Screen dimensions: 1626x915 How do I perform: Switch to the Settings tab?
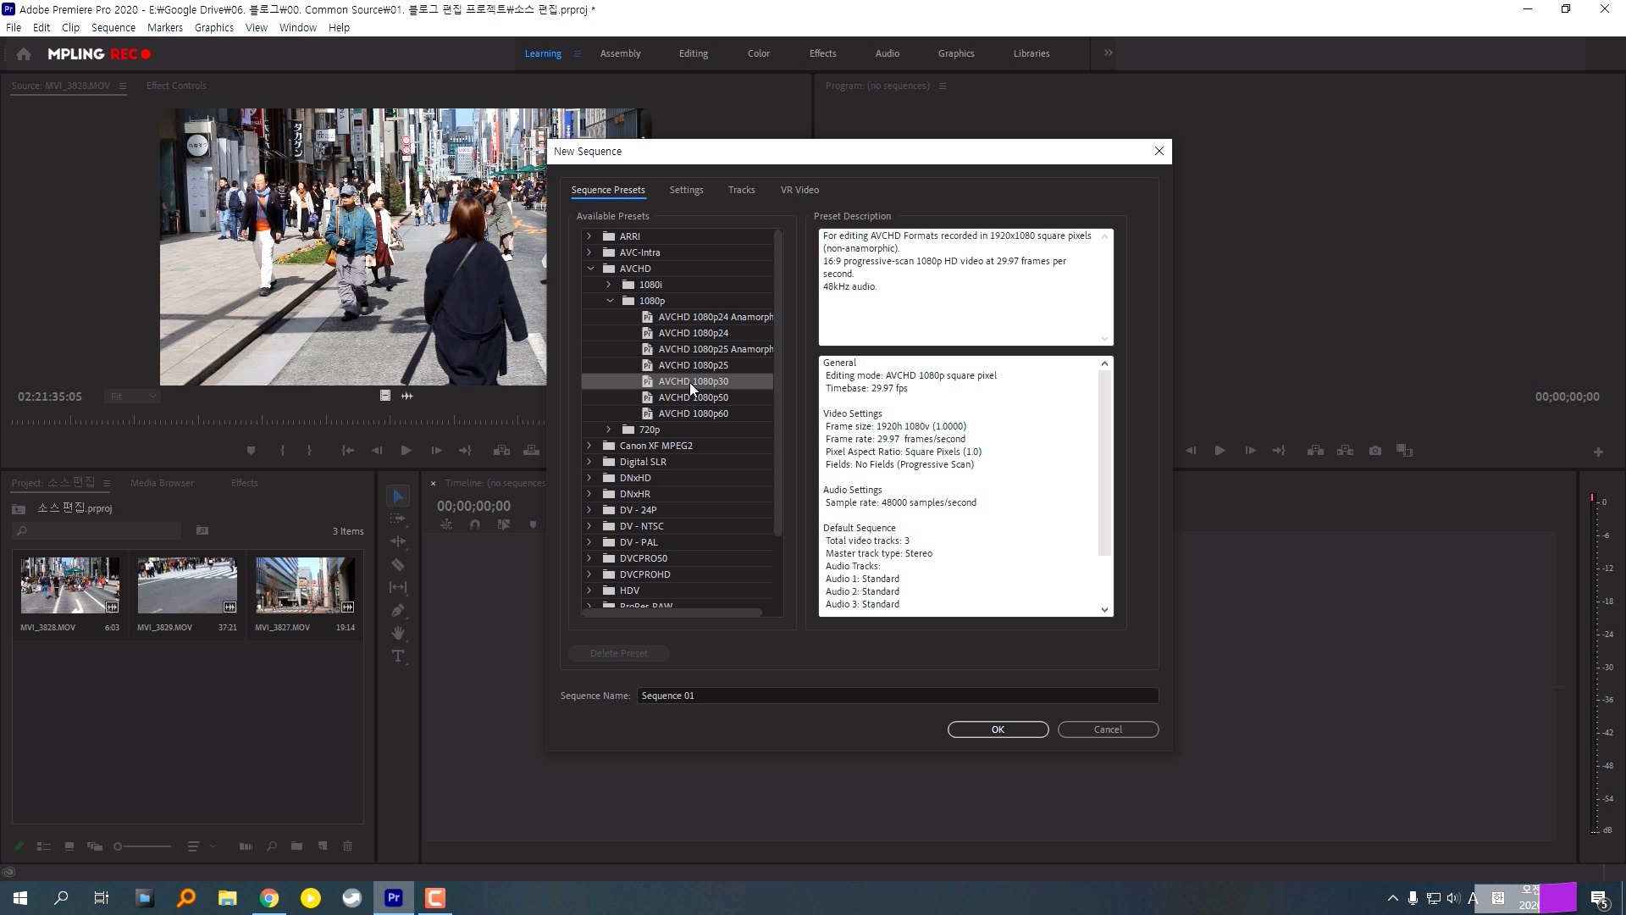686,190
